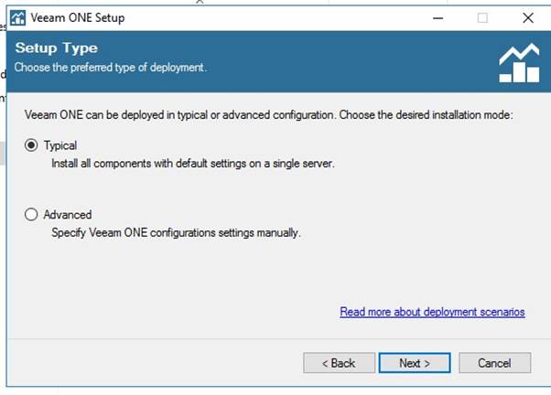Click the 'Typical' option label text
Viewport: 551px width, 395px height.
click(x=60, y=145)
